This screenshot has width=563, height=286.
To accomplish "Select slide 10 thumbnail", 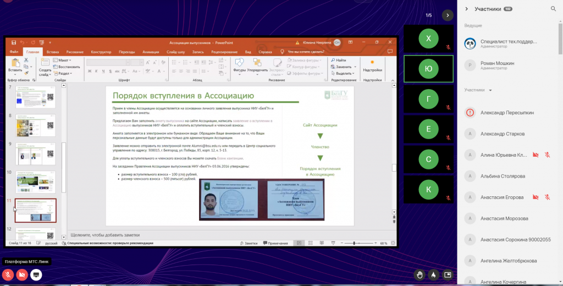I will click(x=36, y=182).
